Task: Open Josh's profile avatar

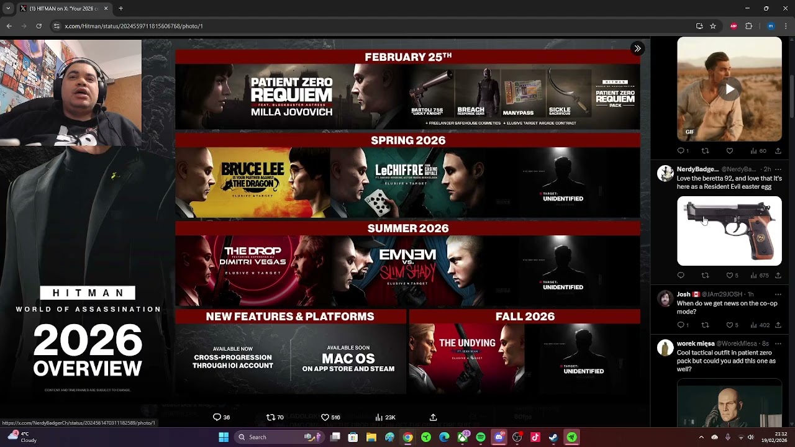Action: point(665,298)
